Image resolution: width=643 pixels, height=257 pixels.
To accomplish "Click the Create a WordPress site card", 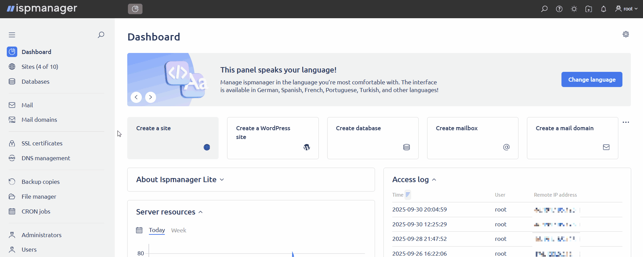I will tap(273, 138).
